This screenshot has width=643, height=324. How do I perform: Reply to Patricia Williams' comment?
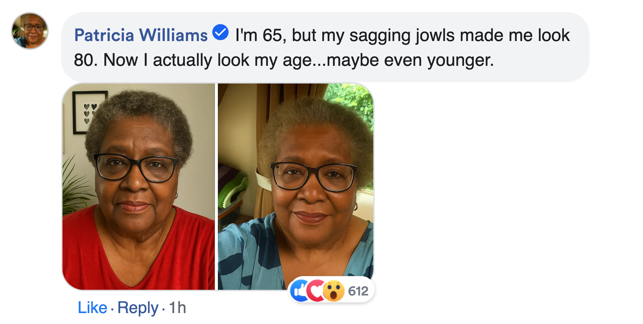[138, 308]
